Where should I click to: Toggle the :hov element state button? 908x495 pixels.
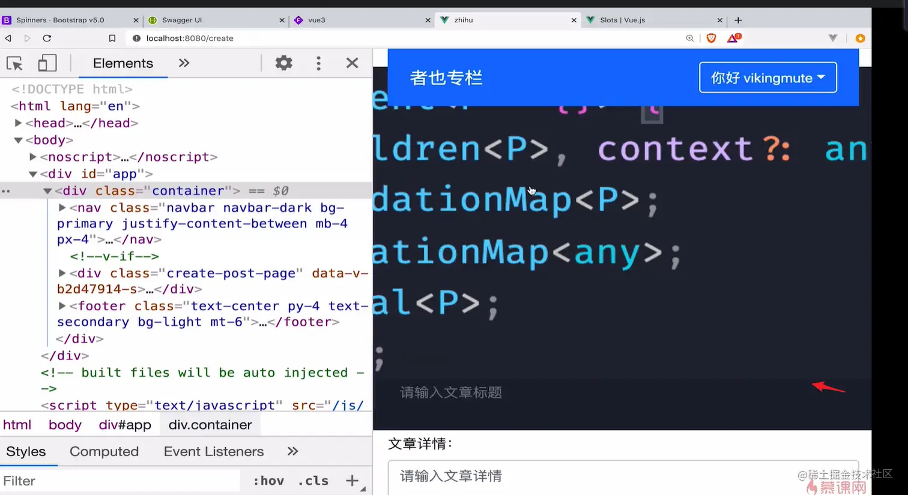click(x=268, y=481)
